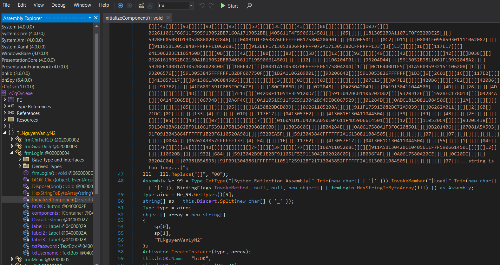Select the components : IContainer field
The height and width of the screenshot is (265, 500).
click(62, 213)
